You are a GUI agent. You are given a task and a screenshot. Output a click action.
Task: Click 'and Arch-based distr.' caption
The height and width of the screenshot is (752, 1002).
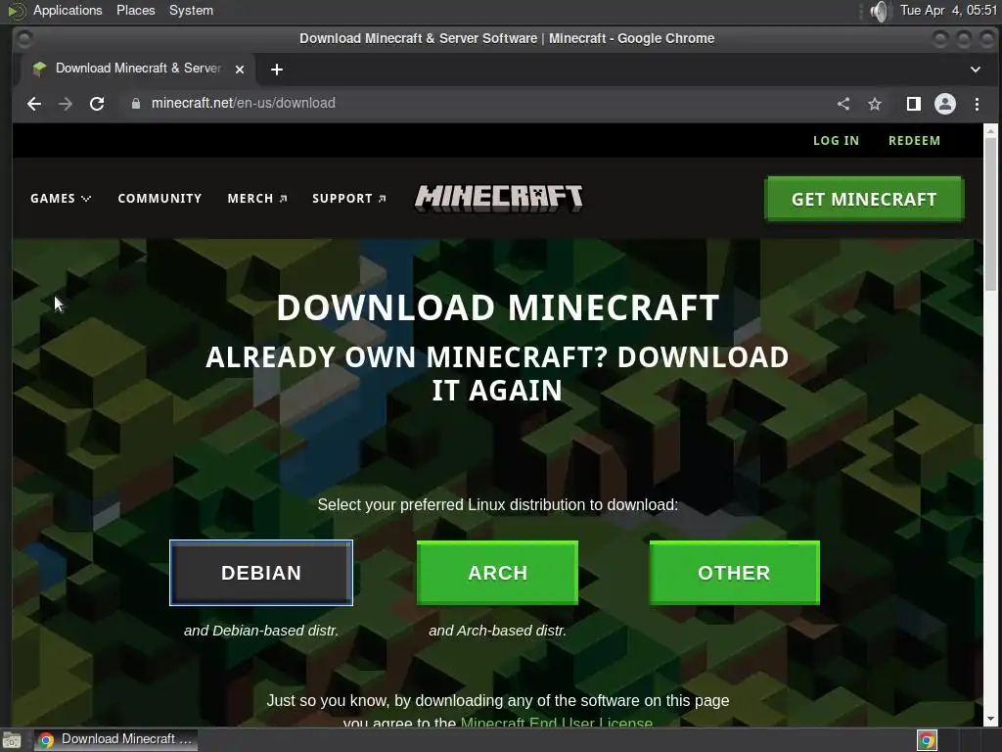pos(497,631)
